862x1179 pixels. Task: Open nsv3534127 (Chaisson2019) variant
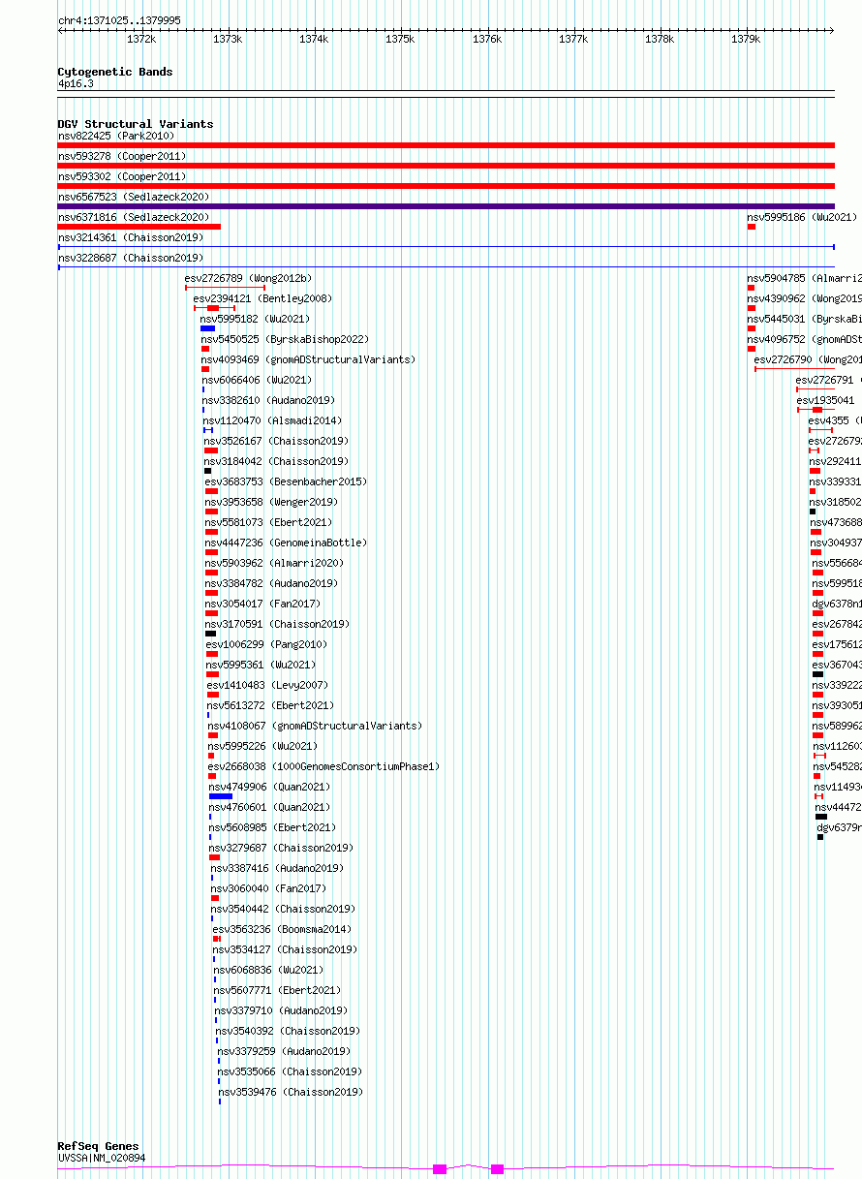tap(286, 949)
